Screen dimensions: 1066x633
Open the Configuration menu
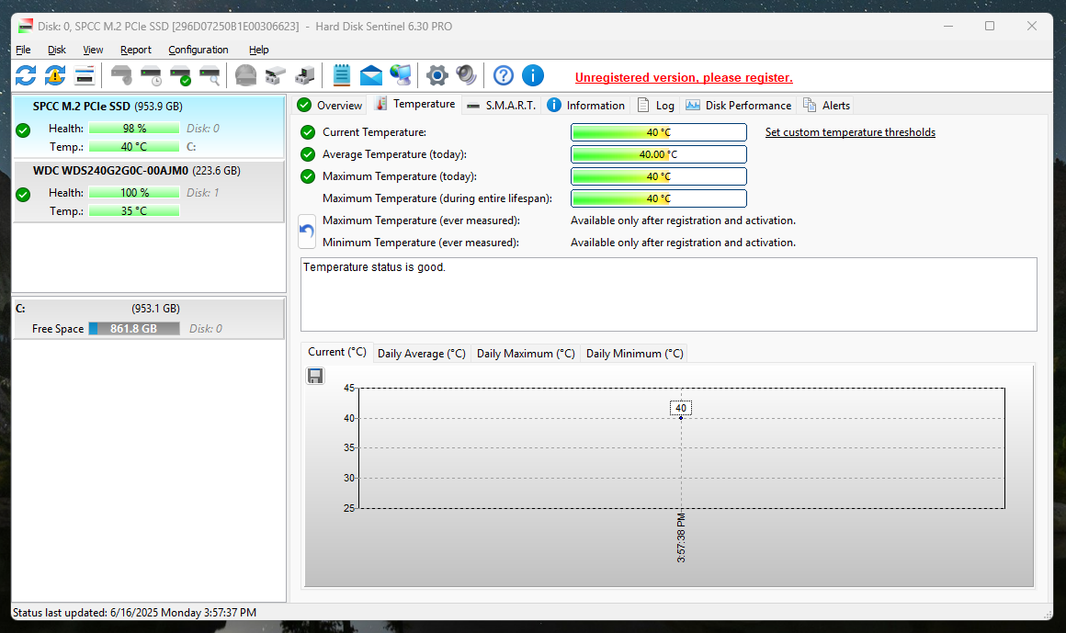click(198, 50)
